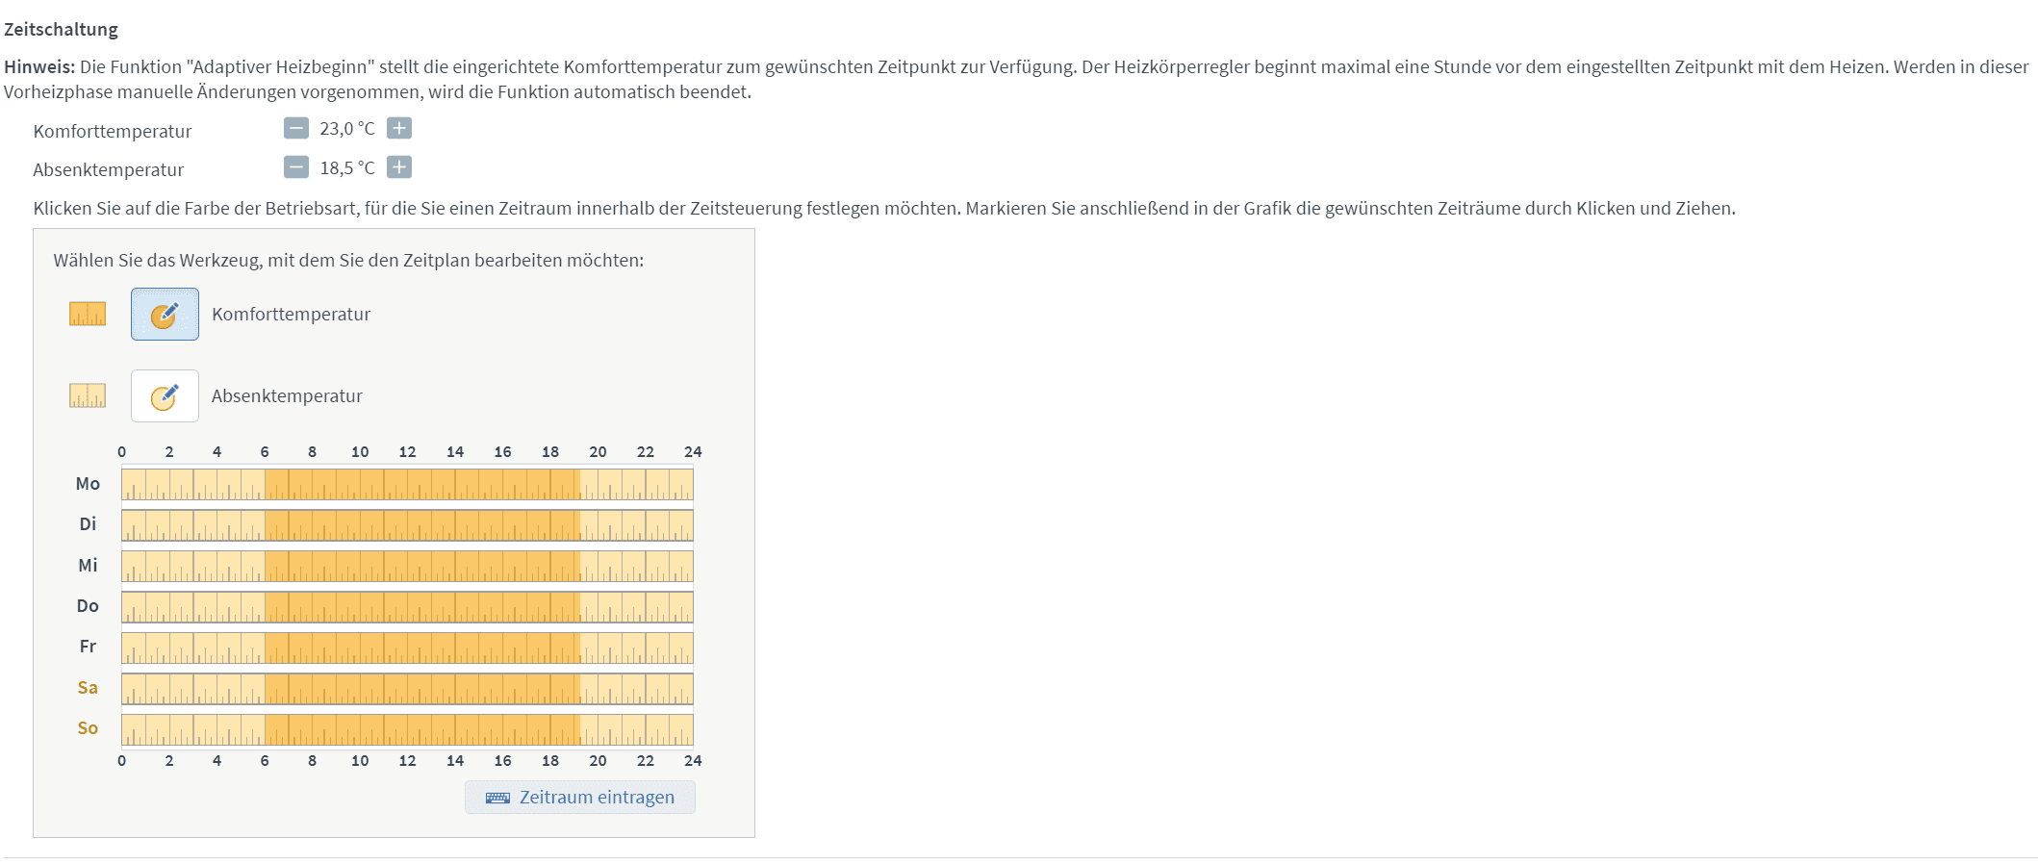Click the Sa day label
This screenshot has width=2038, height=864.
[x=88, y=687]
